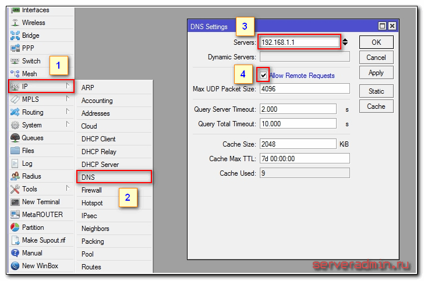Expand the System submenu arrow
Image resolution: width=424 pixels, height=281 pixels.
[x=68, y=125]
